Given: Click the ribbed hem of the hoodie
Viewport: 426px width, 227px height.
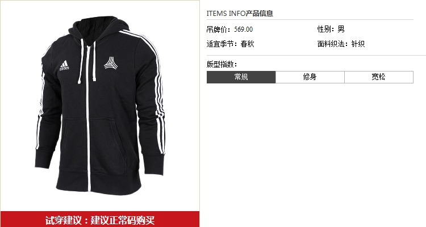Looking at the screenshot, I should point(99,183).
